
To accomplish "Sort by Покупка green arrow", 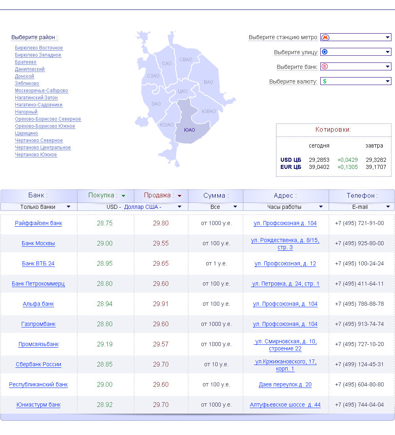I will pos(123,196).
